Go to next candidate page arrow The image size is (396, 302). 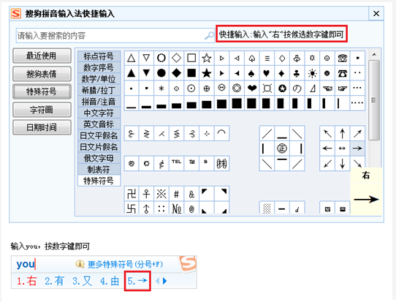tap(165, 281)
